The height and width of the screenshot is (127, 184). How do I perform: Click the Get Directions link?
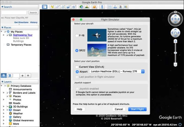click(21, 22)
